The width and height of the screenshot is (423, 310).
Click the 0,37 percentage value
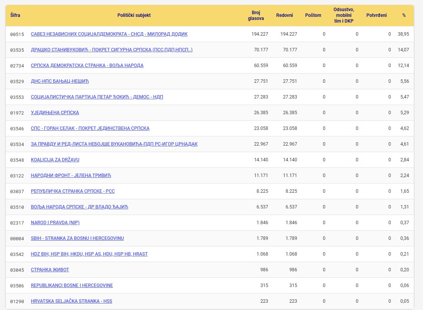pos(405,223)
